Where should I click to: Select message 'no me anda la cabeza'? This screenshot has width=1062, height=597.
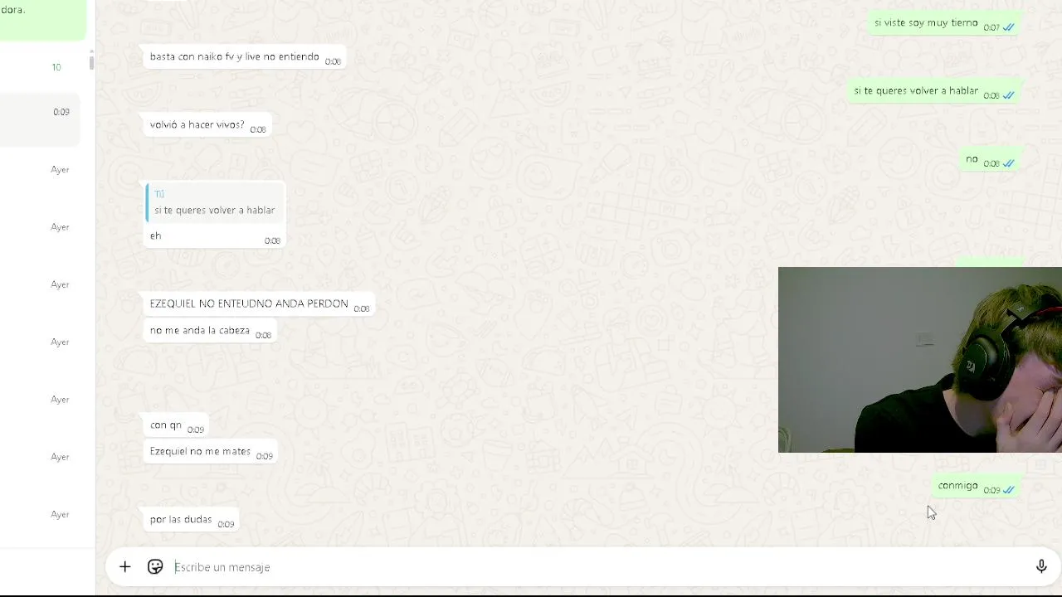[209, 331]
